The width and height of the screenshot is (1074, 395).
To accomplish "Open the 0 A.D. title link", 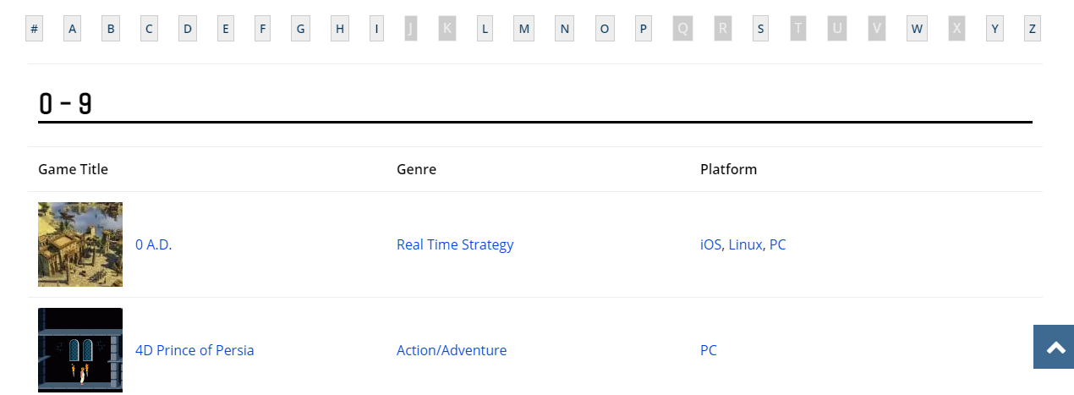I will pos(153,244).
